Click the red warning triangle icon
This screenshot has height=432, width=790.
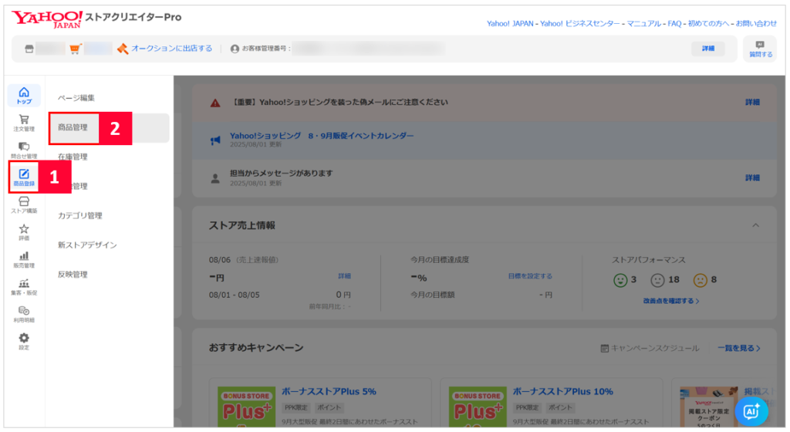tap(215, 103)
